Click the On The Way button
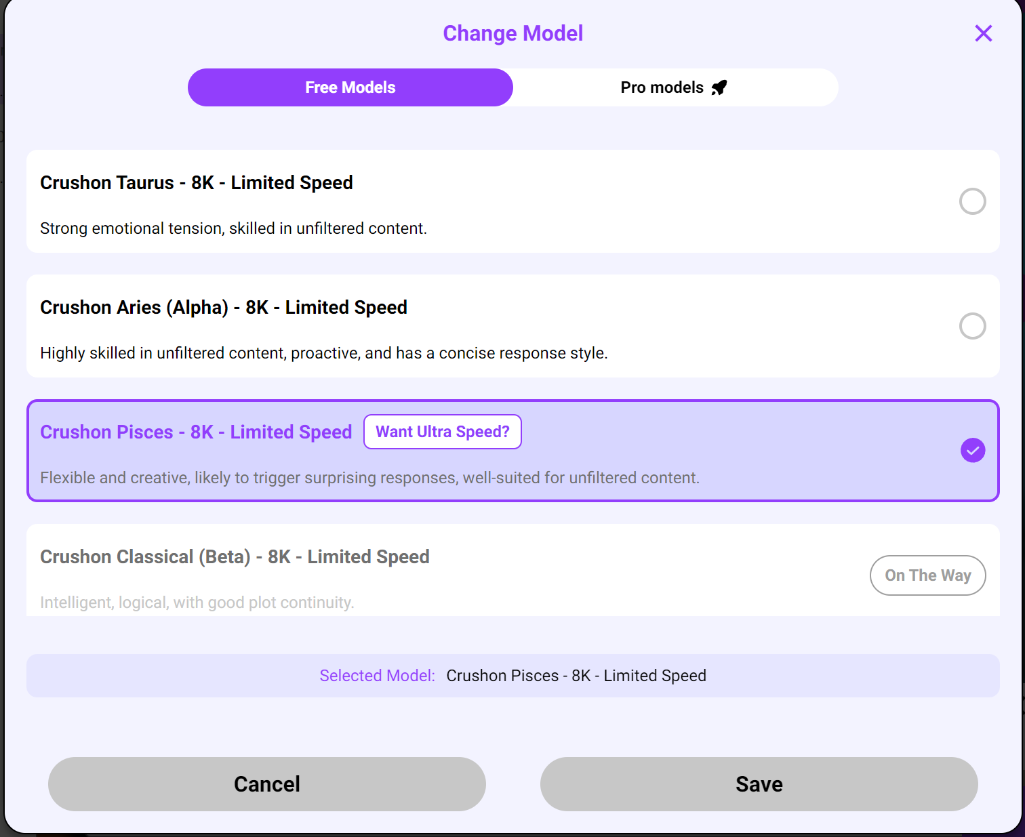1025x837 pixels. [927, 575]
